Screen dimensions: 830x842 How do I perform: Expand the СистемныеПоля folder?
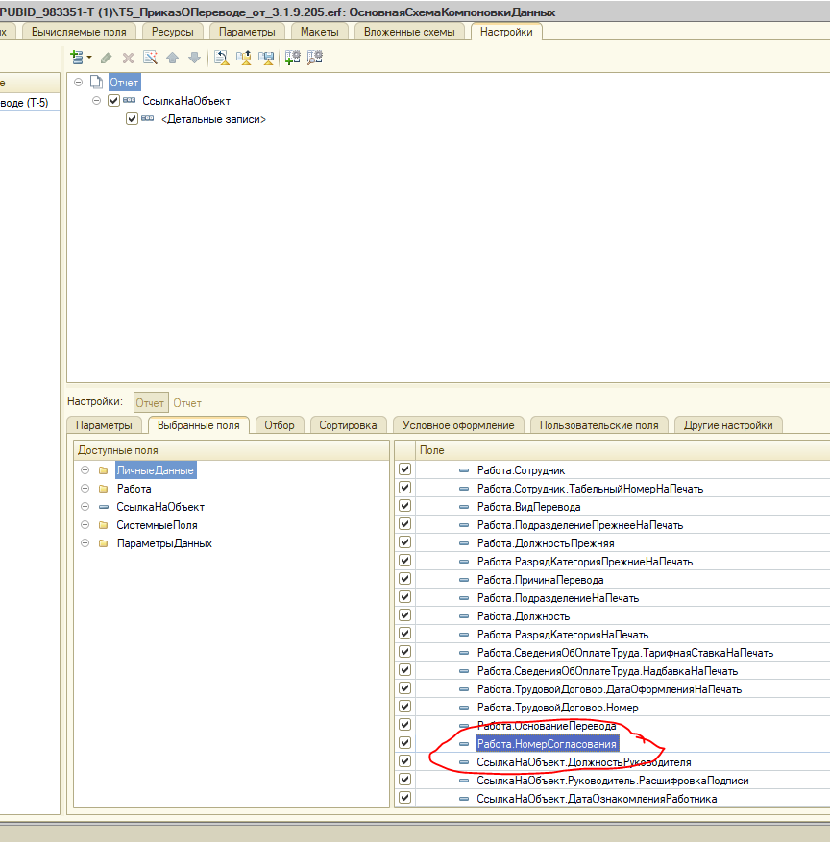tap(85, 524)
